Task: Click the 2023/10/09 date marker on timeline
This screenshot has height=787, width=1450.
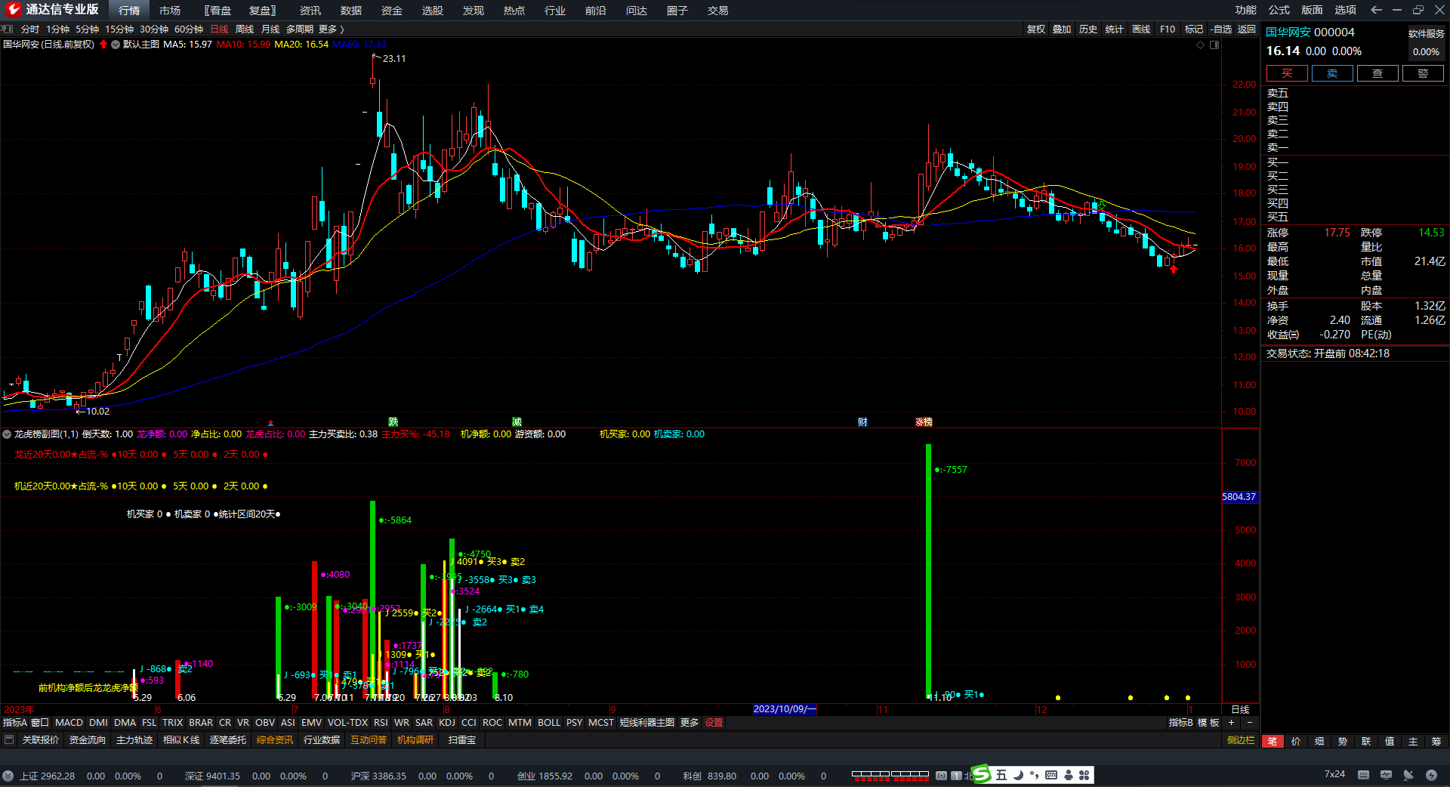Action: (x=785, y=709)
